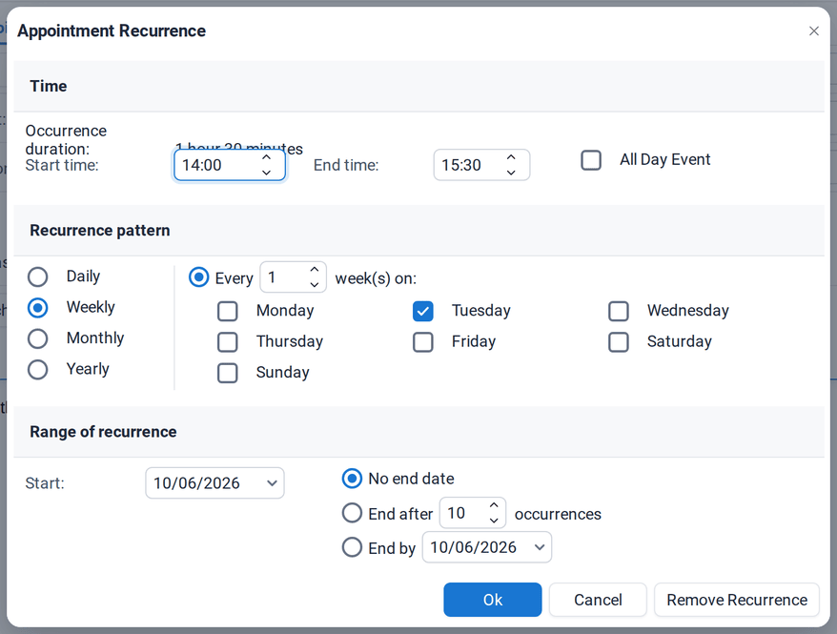Image resolution: width=837 pixels, height=634 pixels.
Task: Increase the Start time with up arrow
Action: point(266,158)
